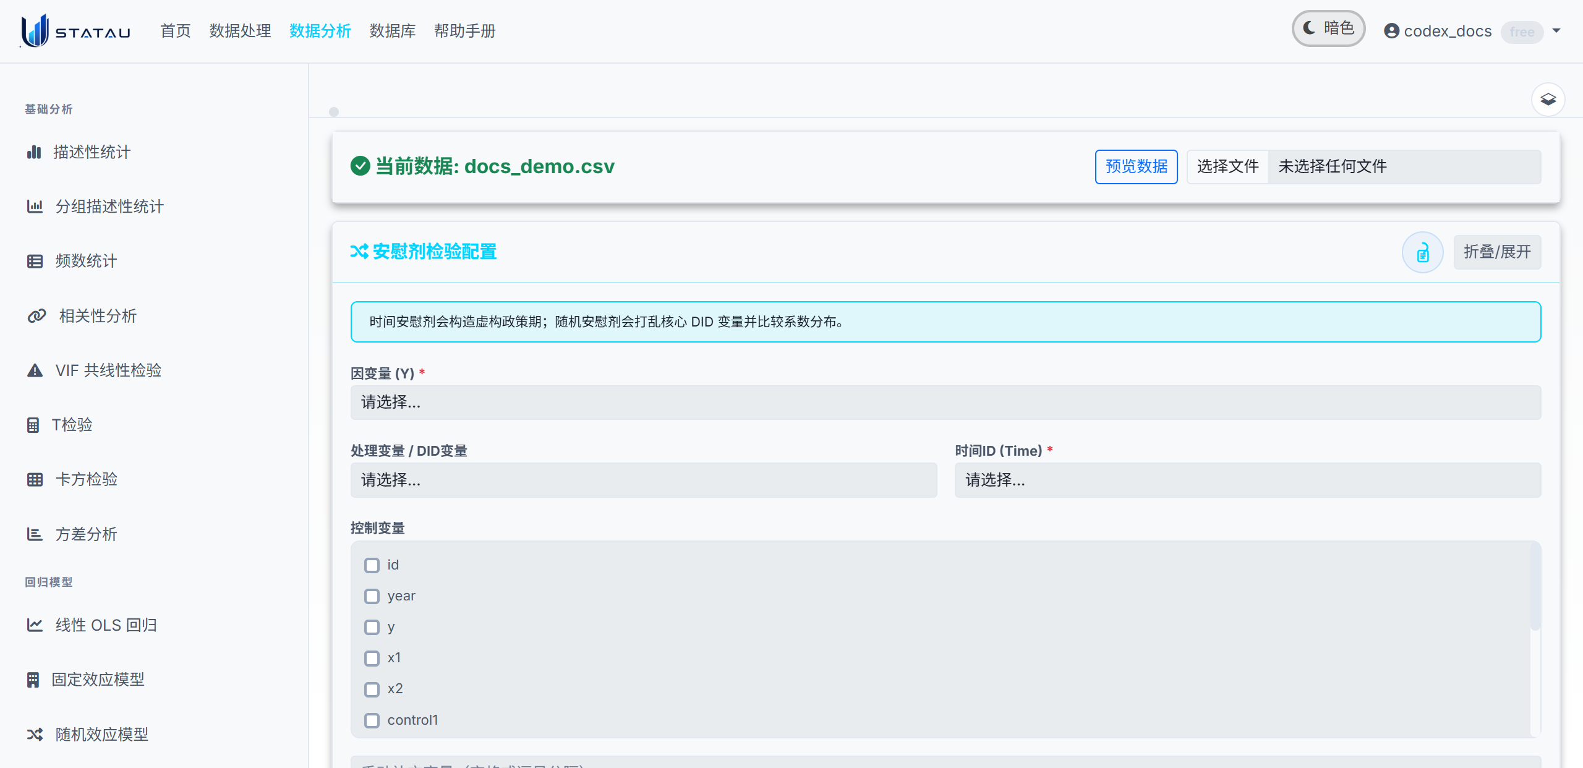Image resolution: width=1583 pixels, height=768 pixels.
Task: Click the fixed effects model building icon
Action: pos(33,680)
